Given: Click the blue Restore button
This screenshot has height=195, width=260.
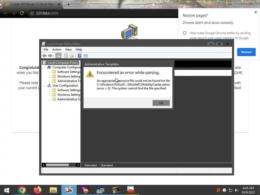Looking at the screenshot, I should [246, 52].
